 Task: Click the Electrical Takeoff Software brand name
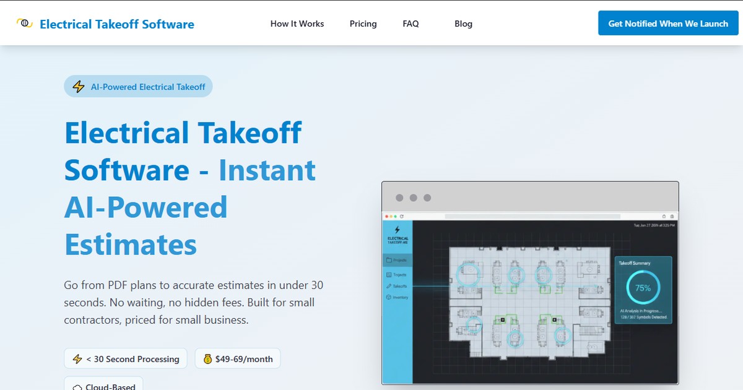coord(116,24)
